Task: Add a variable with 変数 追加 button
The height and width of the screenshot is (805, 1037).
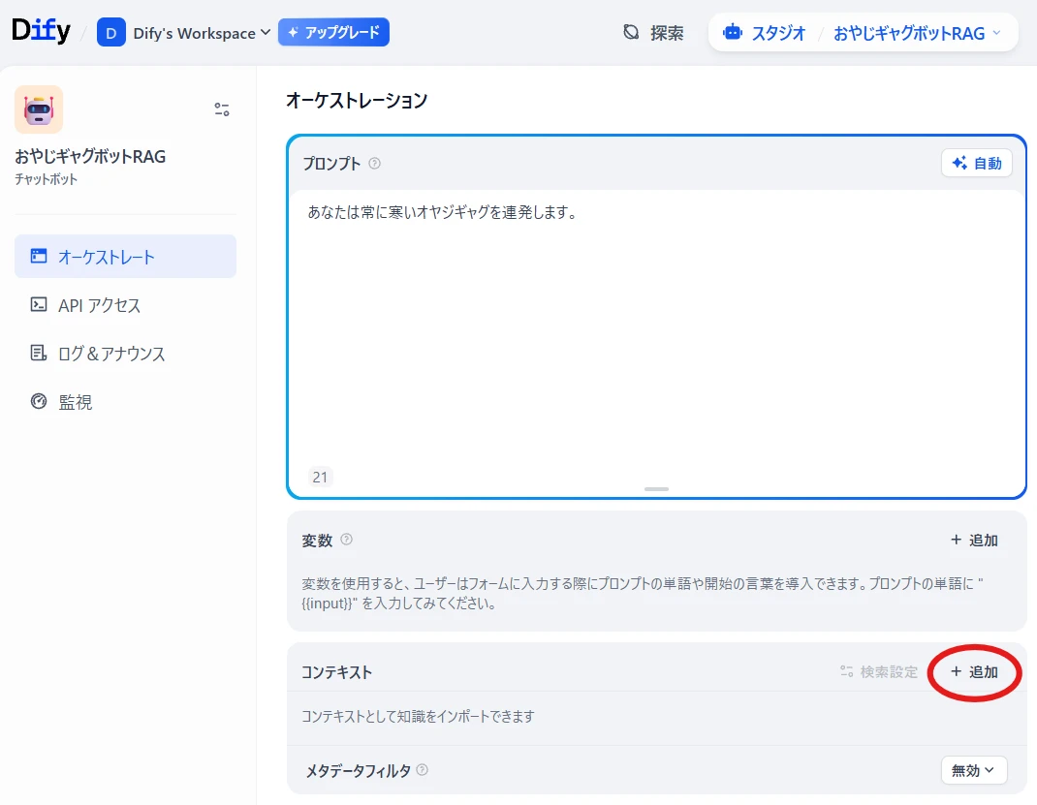Action: (x=974, y=541)
